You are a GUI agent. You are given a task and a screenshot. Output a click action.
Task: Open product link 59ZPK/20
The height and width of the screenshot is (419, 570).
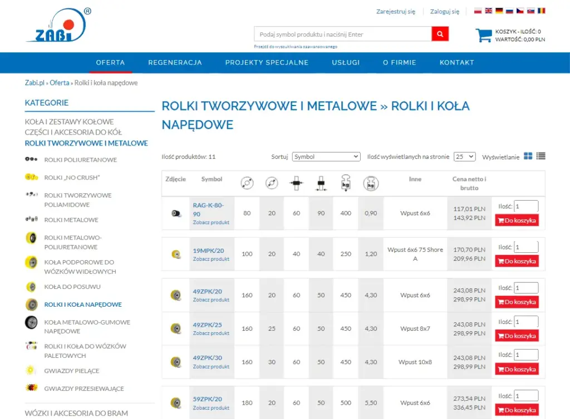click(x=207, y=399)
